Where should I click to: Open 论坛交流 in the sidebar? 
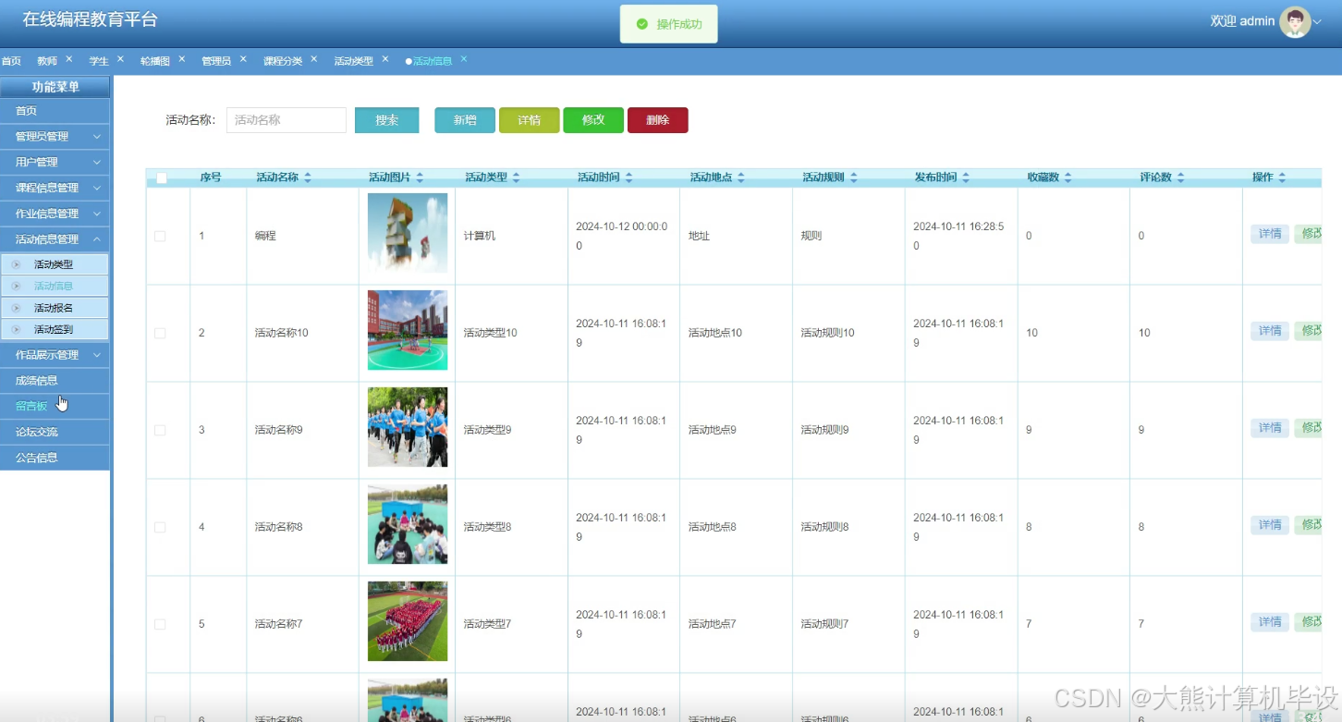[x=55, y=432]
